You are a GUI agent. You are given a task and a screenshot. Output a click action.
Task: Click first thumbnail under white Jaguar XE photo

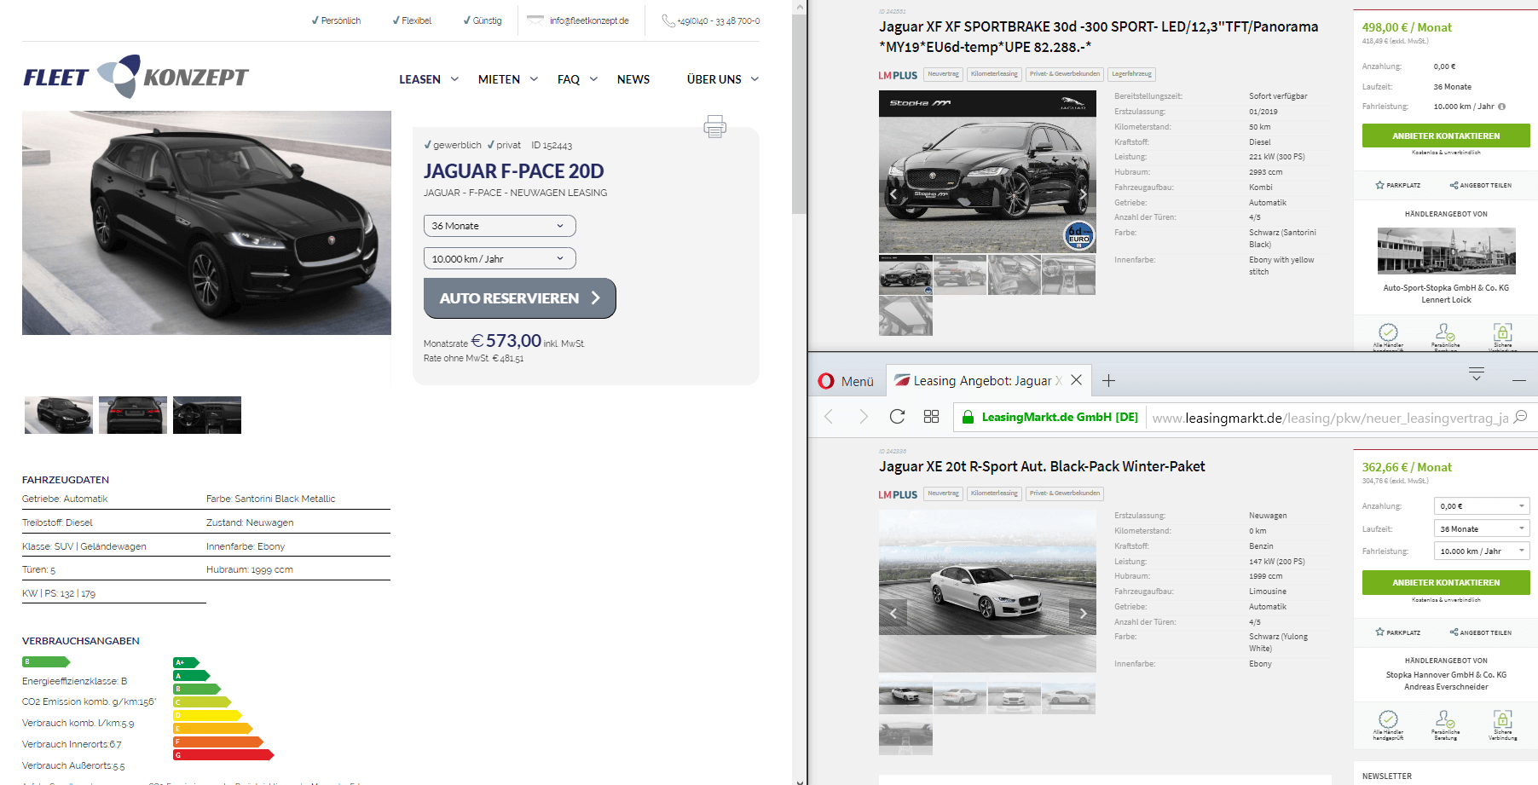[x=905, y=698]
